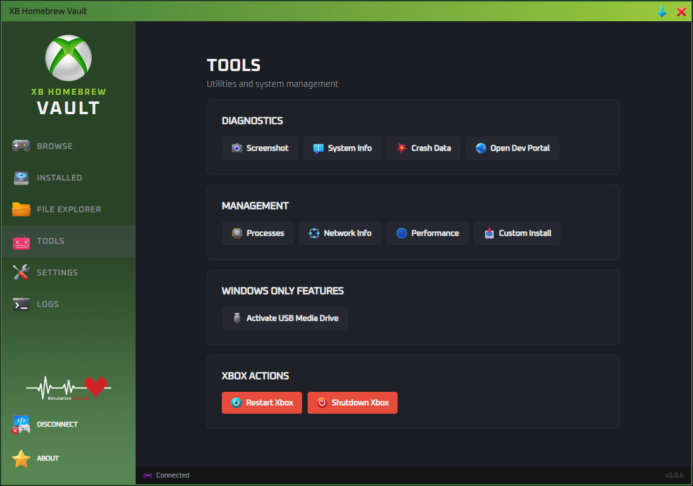
Task: Click the Installed disk drive icon
Action: coord(21,177)
